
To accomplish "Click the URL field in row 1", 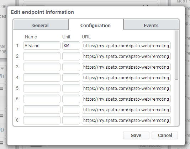I will coord(126,46).
